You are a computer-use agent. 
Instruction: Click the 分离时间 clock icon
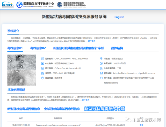[101, 63]
